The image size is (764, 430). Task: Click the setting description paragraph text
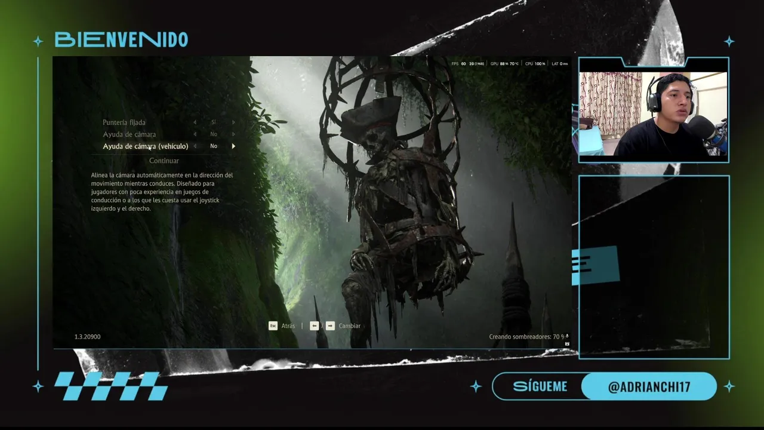point(162,192)
